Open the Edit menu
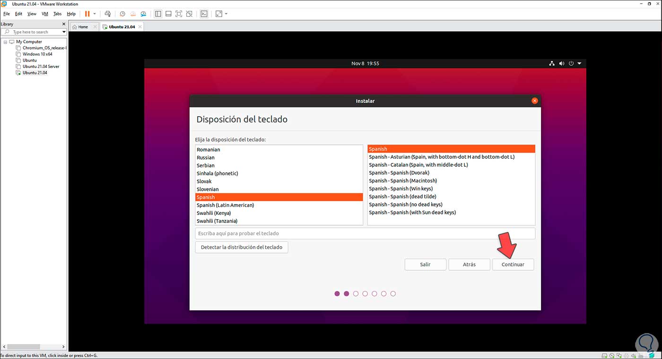This screenshot has width=662, height=359. [18, 14]
